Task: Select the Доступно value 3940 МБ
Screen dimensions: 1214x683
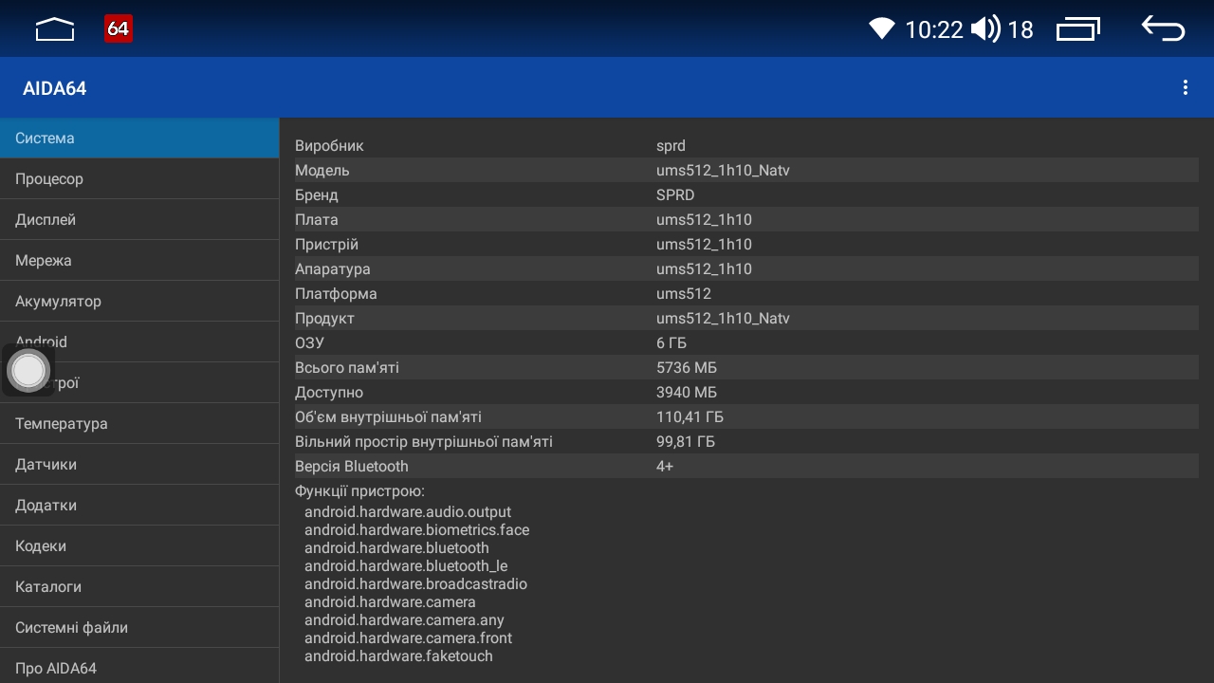Action: point(687,393)
